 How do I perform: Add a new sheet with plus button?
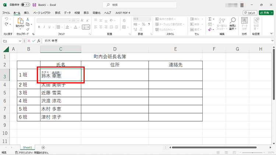[x=43, y=147]
